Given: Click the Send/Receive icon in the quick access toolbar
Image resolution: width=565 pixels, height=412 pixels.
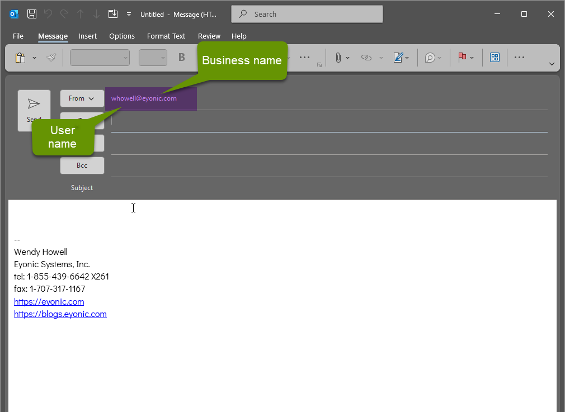Looking at the screenshot, I should pyautogui.click(x=112, y=13).
